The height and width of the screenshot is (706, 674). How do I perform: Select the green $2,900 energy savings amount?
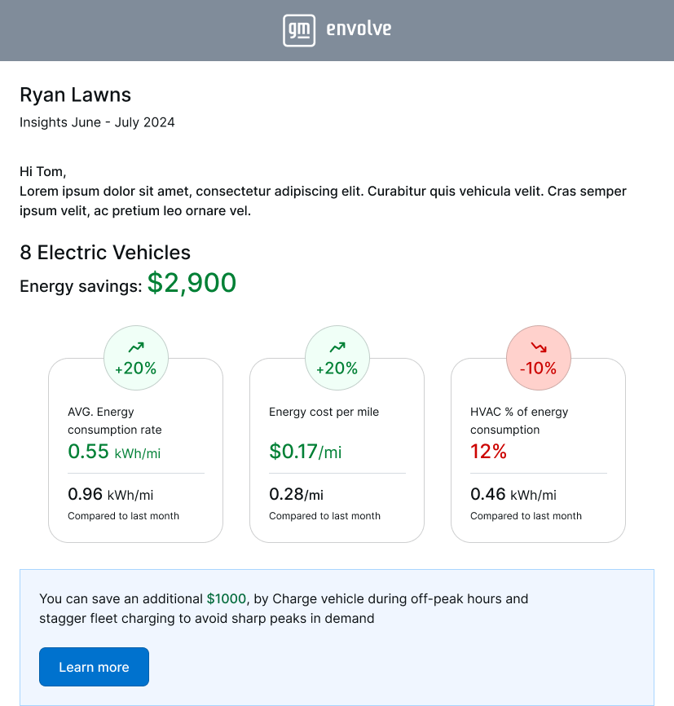(192, 283)
